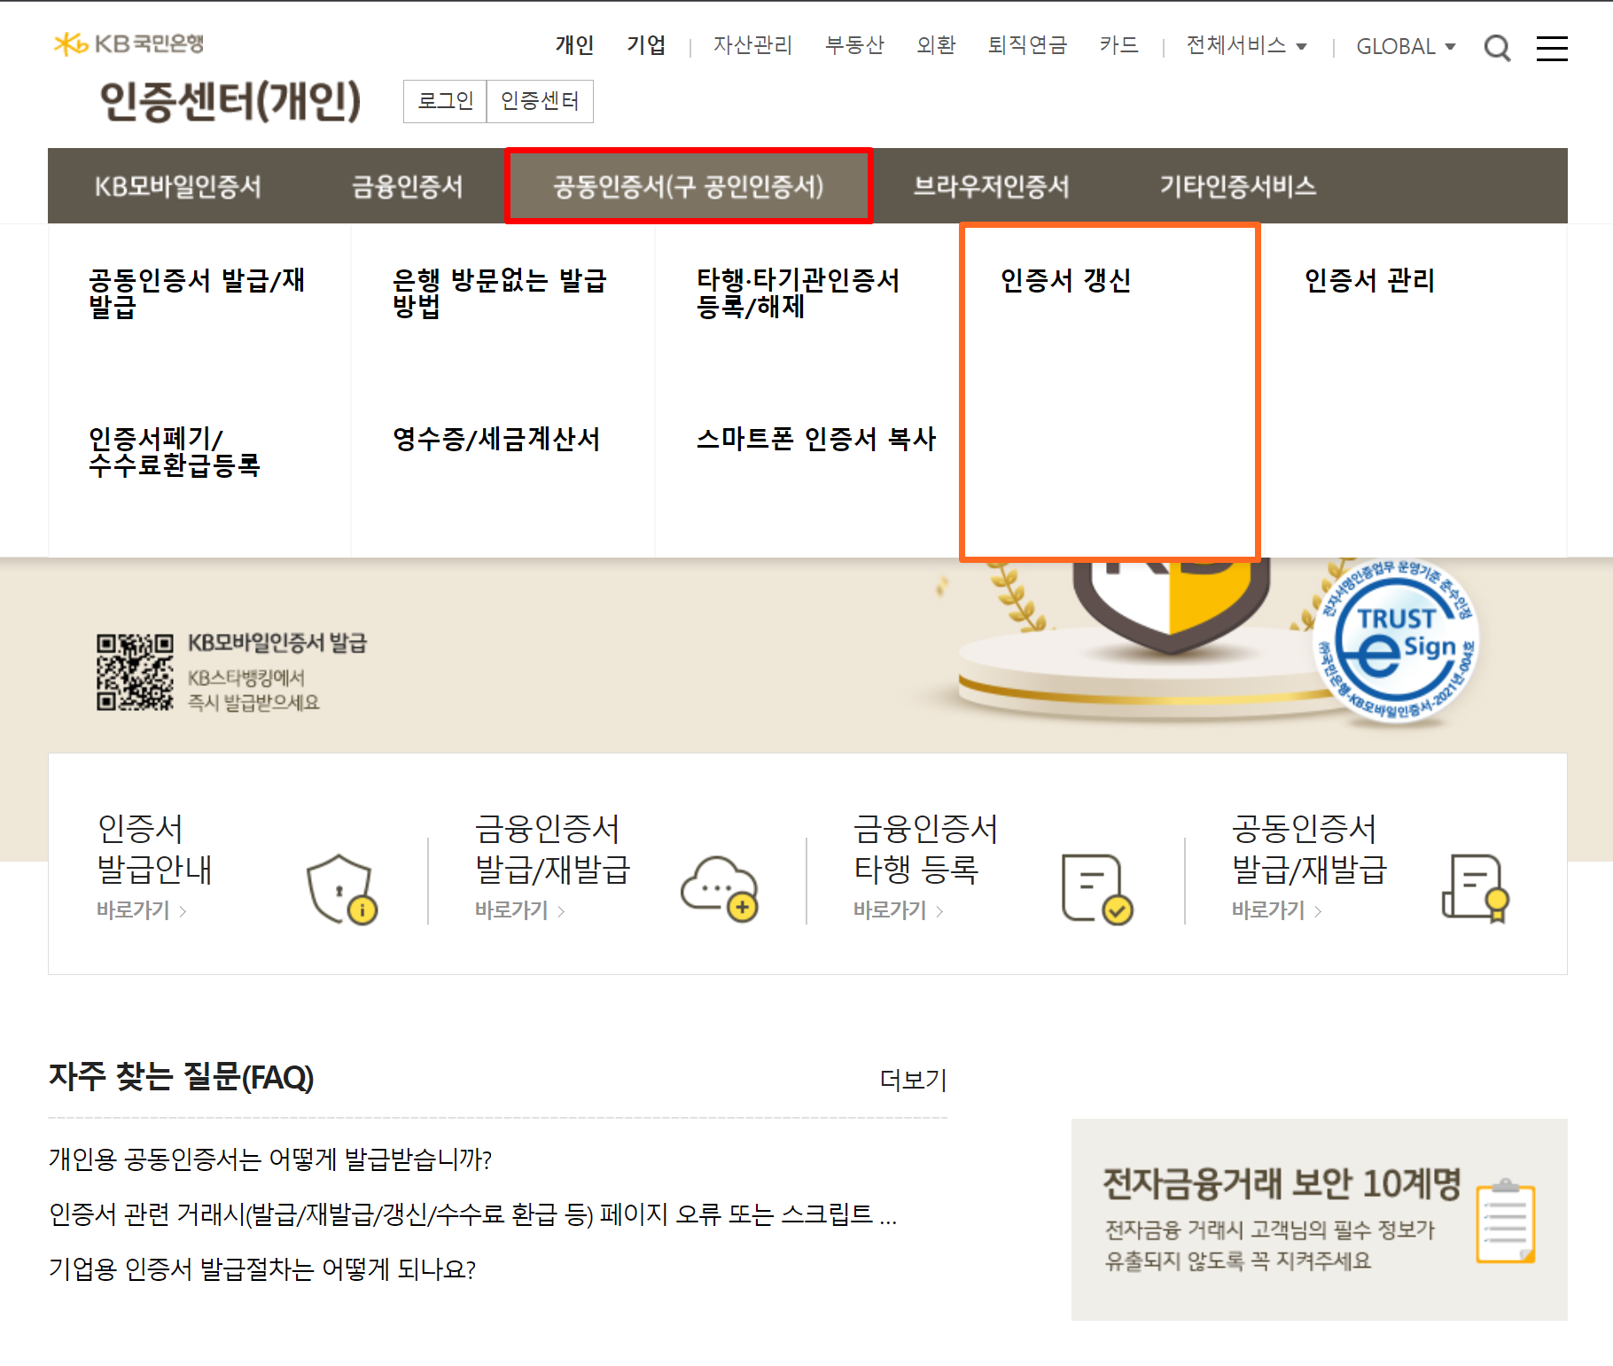Open the 자산관리 menu
Screen dimensions: 1613x1366
pos(752,45)
